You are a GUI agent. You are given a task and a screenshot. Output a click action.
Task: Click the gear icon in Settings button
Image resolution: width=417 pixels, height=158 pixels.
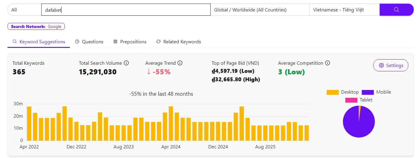[381, 66]
